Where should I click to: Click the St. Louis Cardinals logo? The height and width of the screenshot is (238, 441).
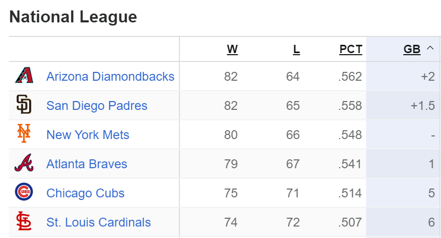click(24, 222)
